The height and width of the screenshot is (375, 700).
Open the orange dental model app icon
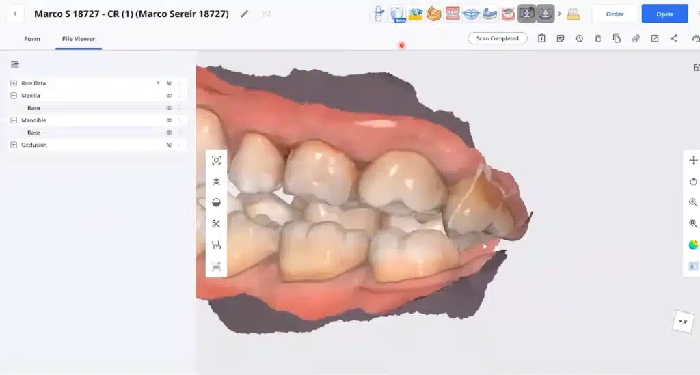[433, 14]
